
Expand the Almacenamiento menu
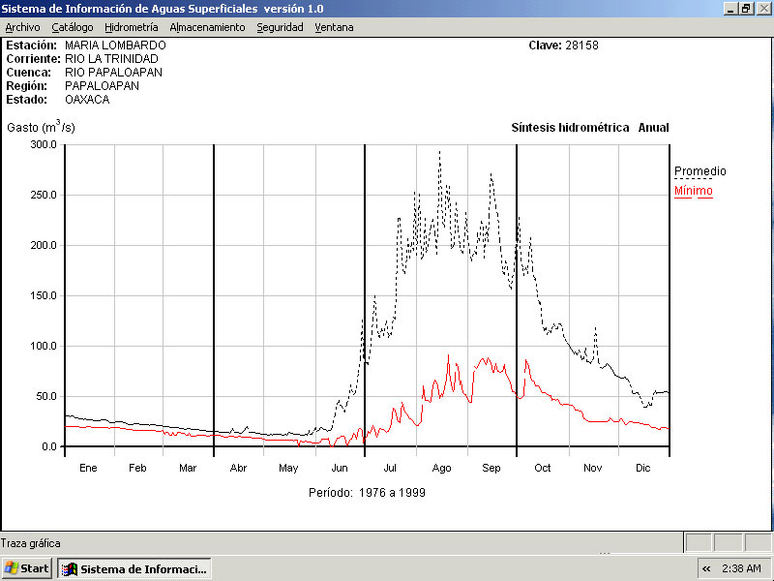(207, 27)
